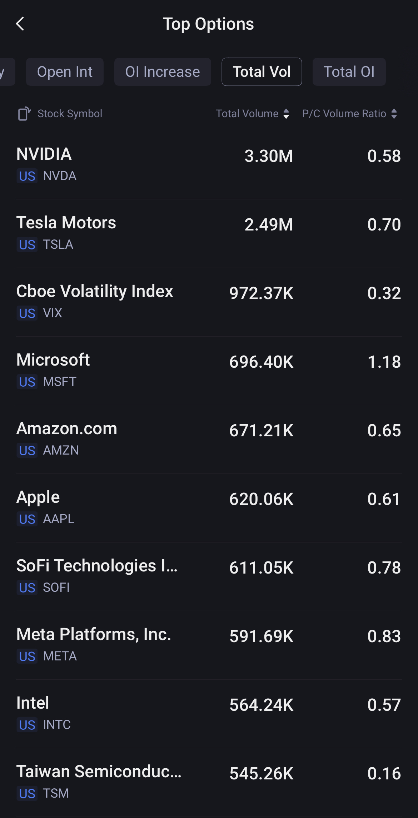Viewport: 418px width, 818px height.
Task: Tap the share/export icon beside Stock Symbol
Action: point(24,114)
